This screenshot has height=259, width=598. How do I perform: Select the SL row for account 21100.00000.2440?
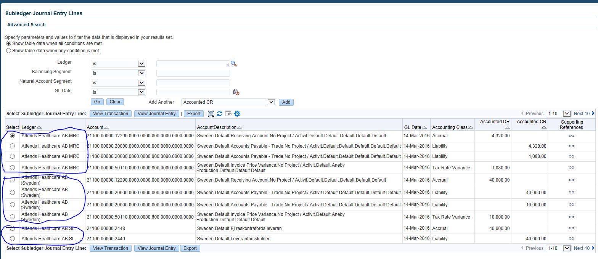point(12,239)
